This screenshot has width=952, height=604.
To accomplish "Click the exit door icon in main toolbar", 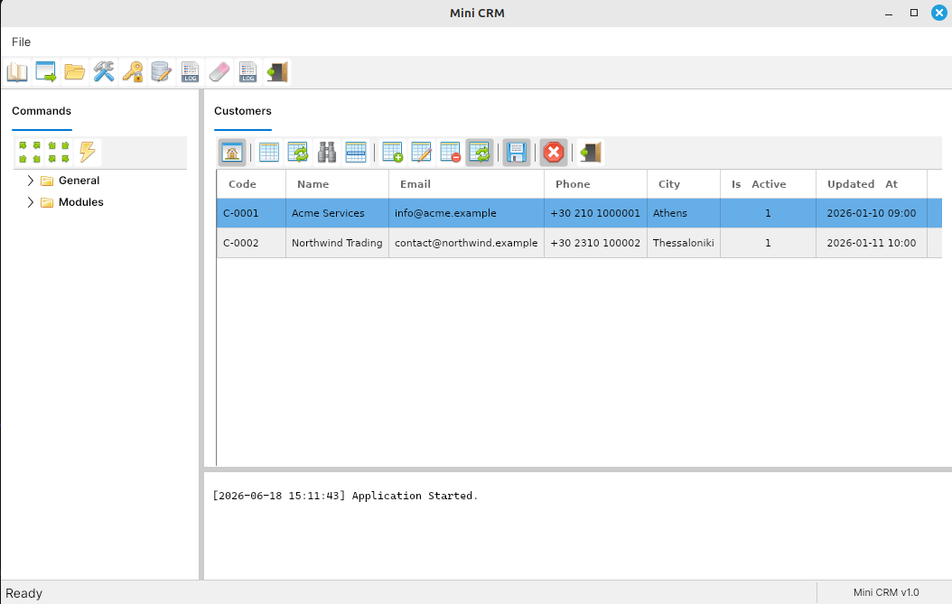I will [277, 71].
